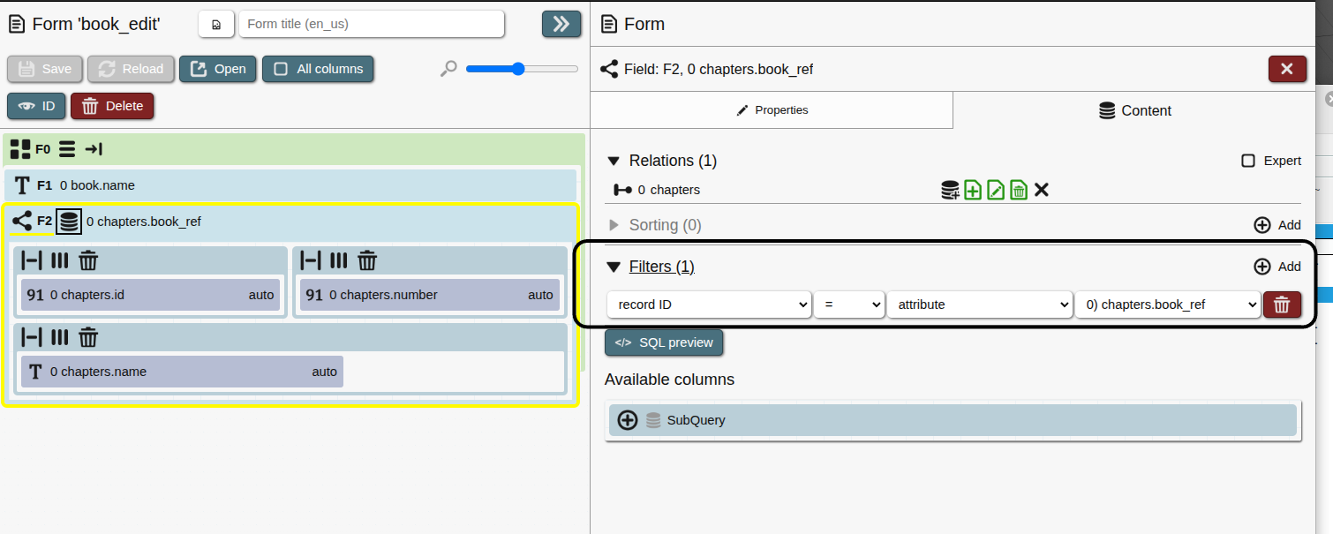The height and width of the screenshot is (534, 1333).
Task: Click the database icon on field F2
Action: coord(69,222)
